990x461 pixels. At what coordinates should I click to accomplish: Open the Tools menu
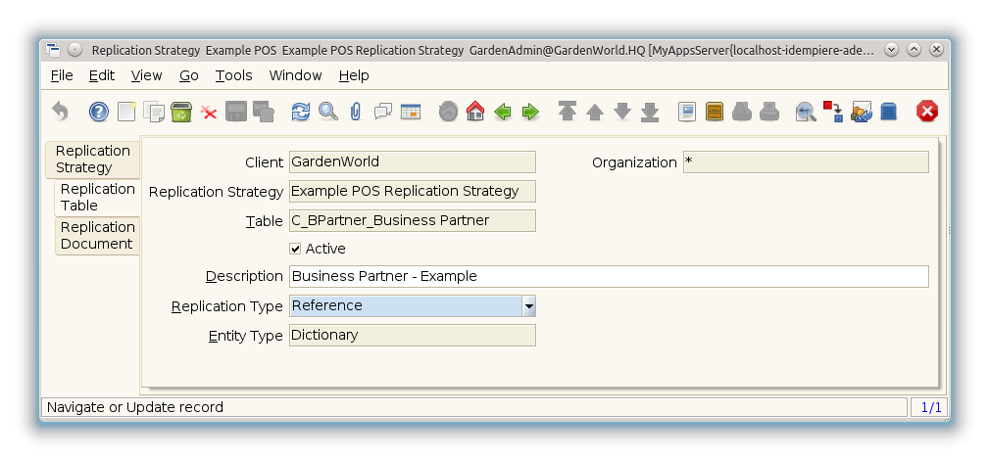pyautogui.click(x=233, y=75)
